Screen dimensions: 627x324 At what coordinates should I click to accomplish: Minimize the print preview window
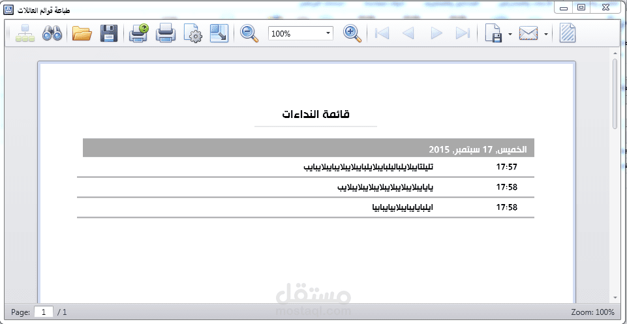pos(564,7)
